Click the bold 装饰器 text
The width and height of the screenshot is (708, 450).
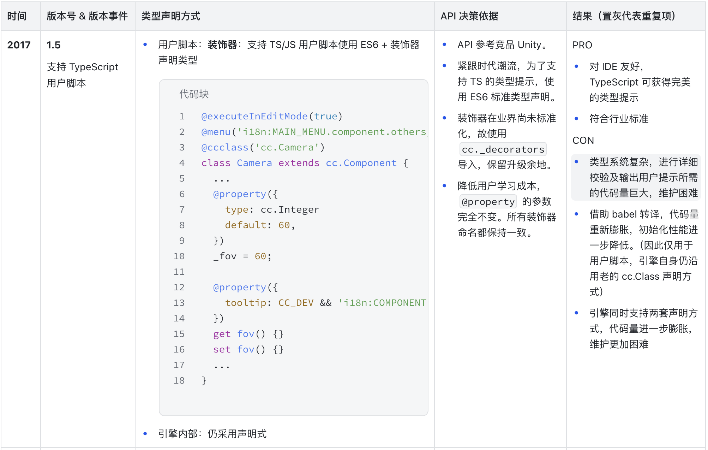[222, 45]
